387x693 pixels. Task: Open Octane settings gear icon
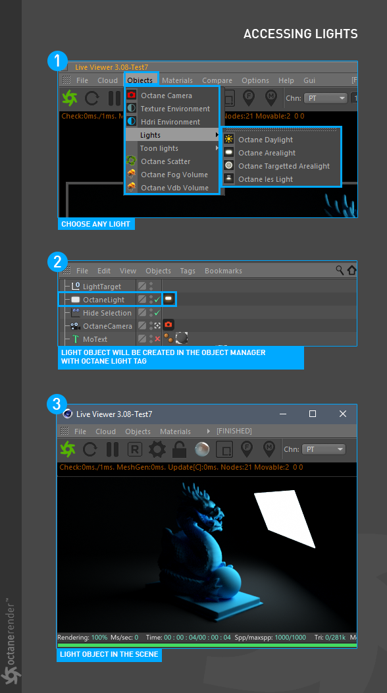pyautogui.click(x=157, y=449)
